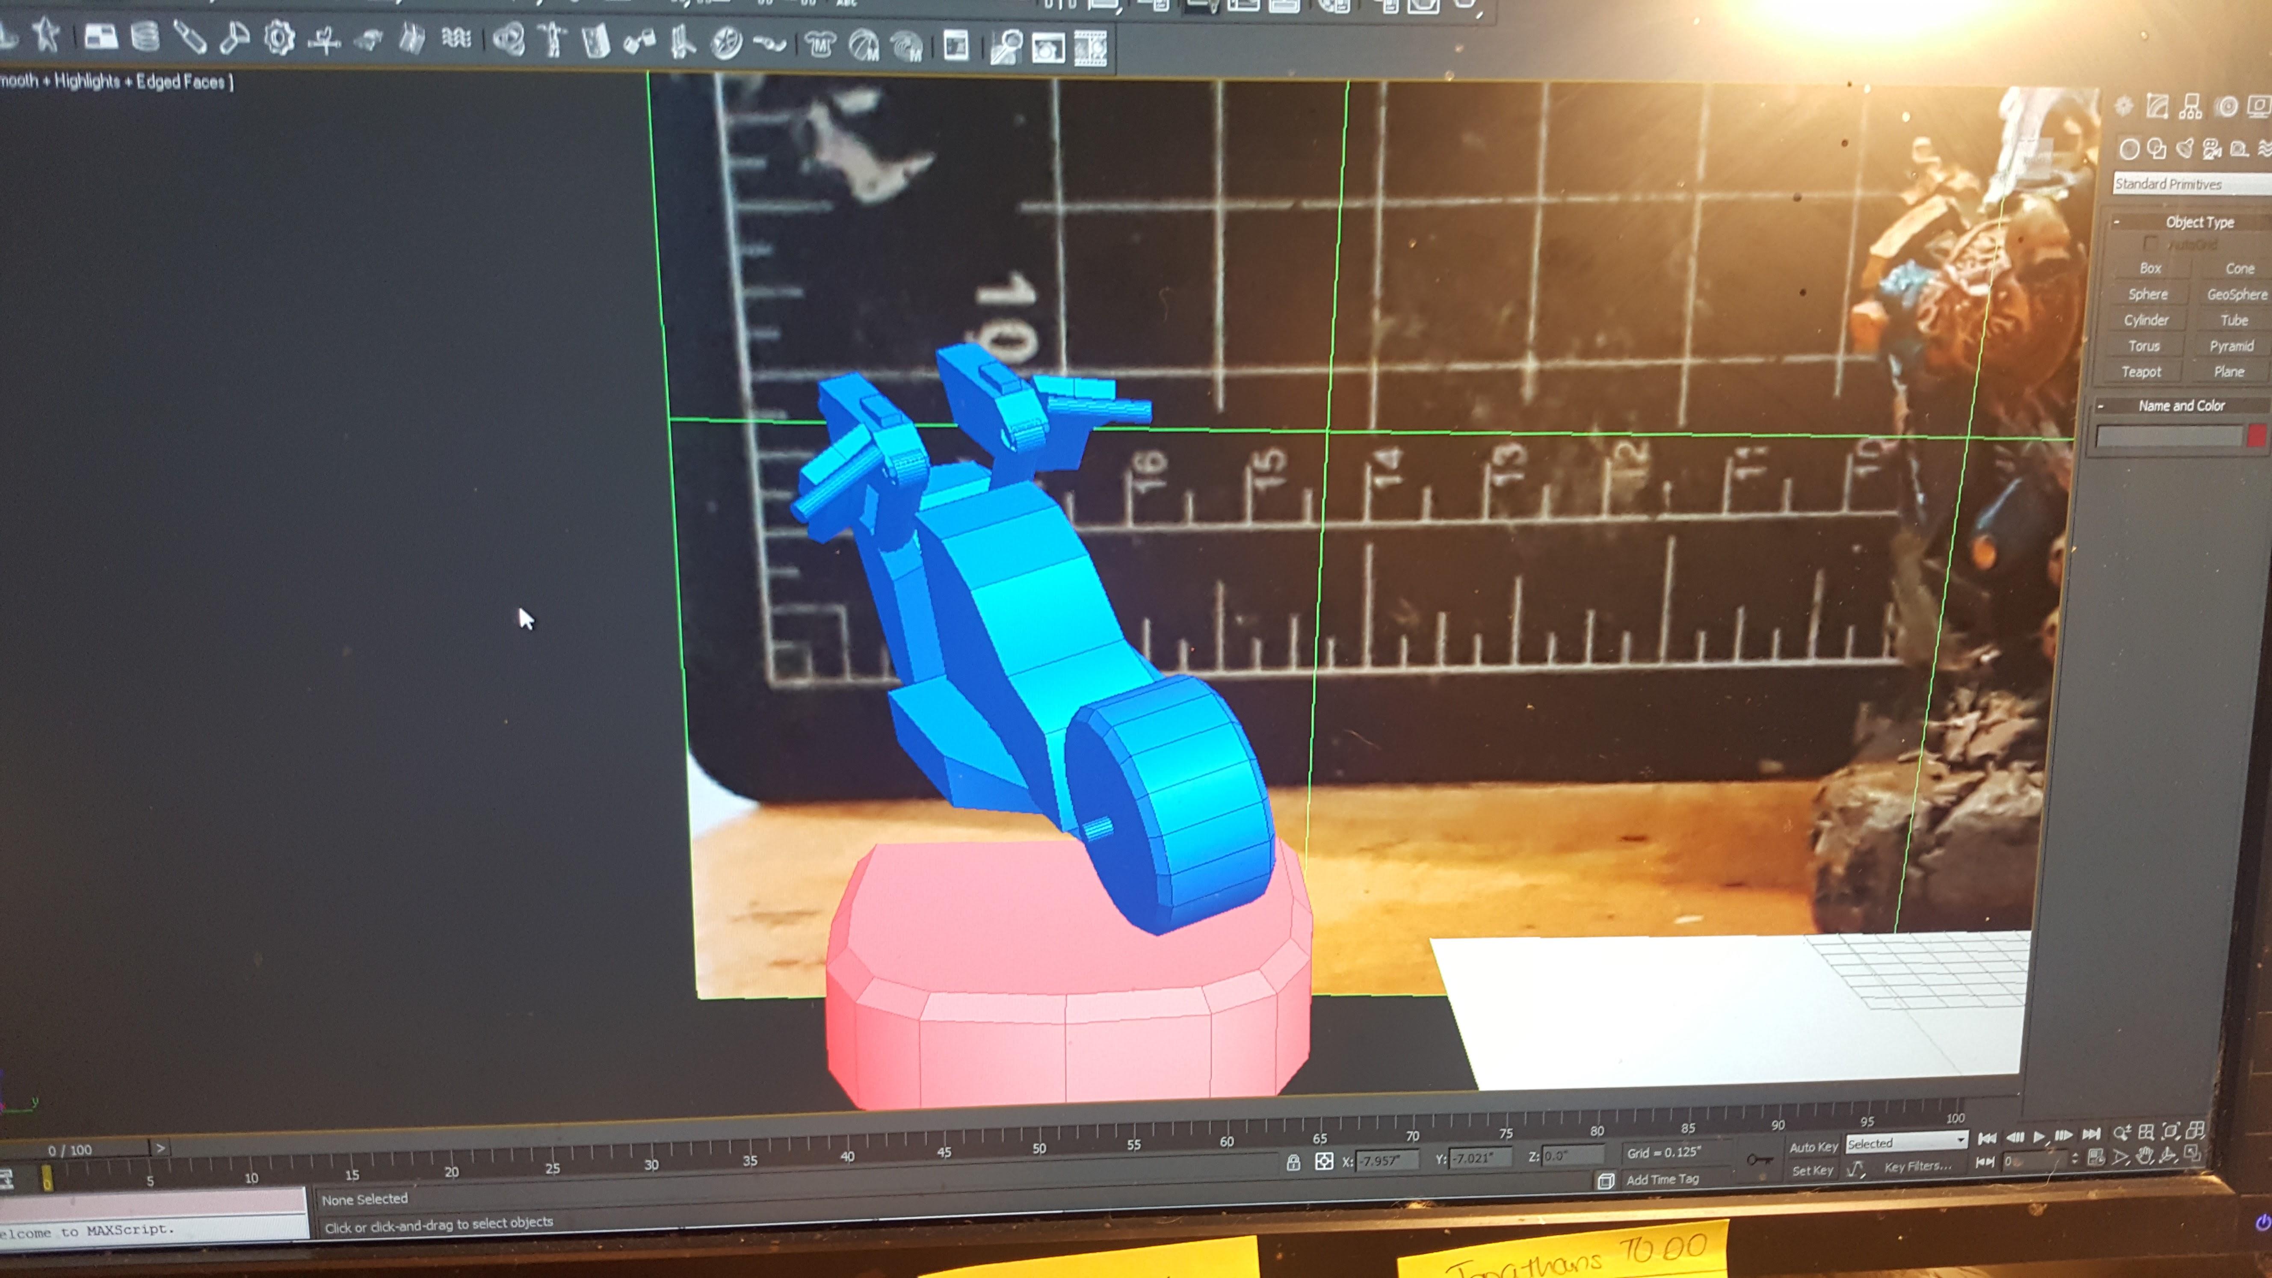This screenshot has width=2272, height=1278.
Task: Click the Time Configuration icon
Action: [2097, 1157]
